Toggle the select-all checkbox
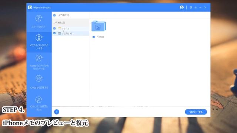Screen dimensions: 237x133 pos(54,16)
